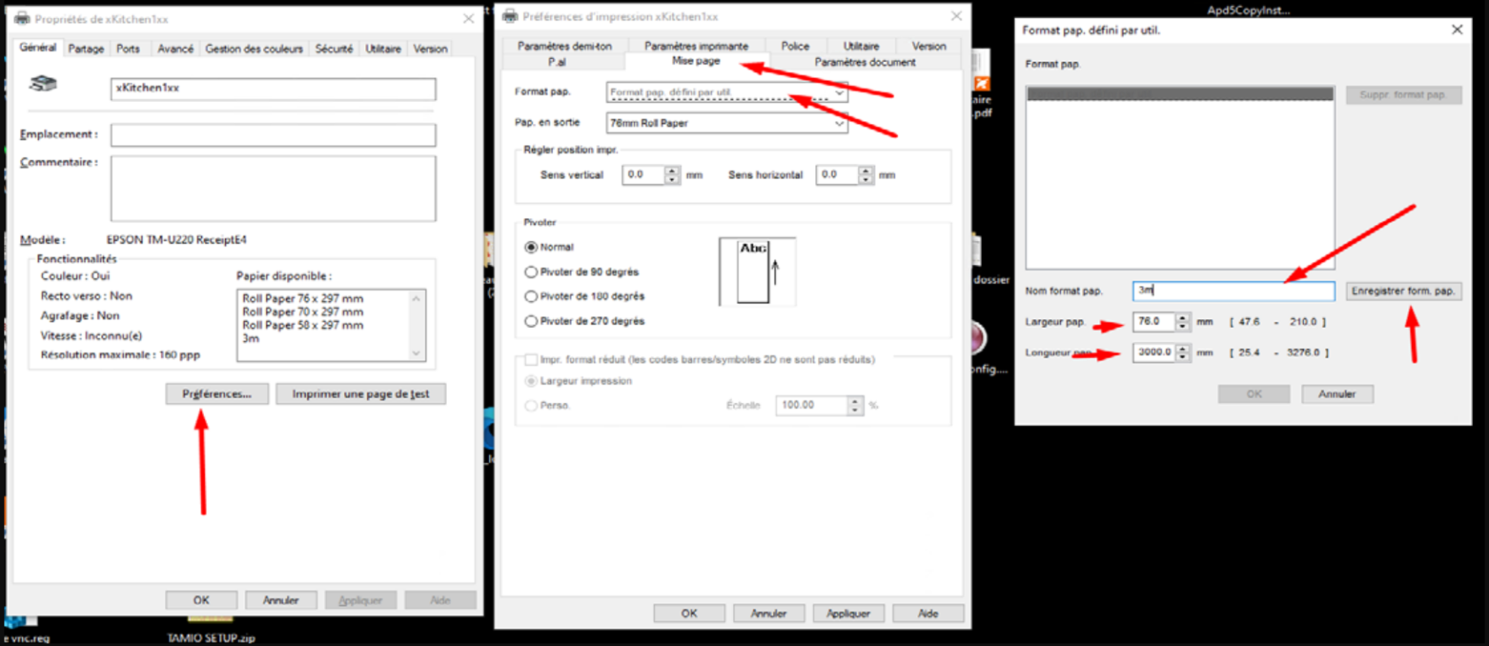Choose Pivoter de 270 degrés option
This screenshot has width=1489, height=646.
coord(531,321)
